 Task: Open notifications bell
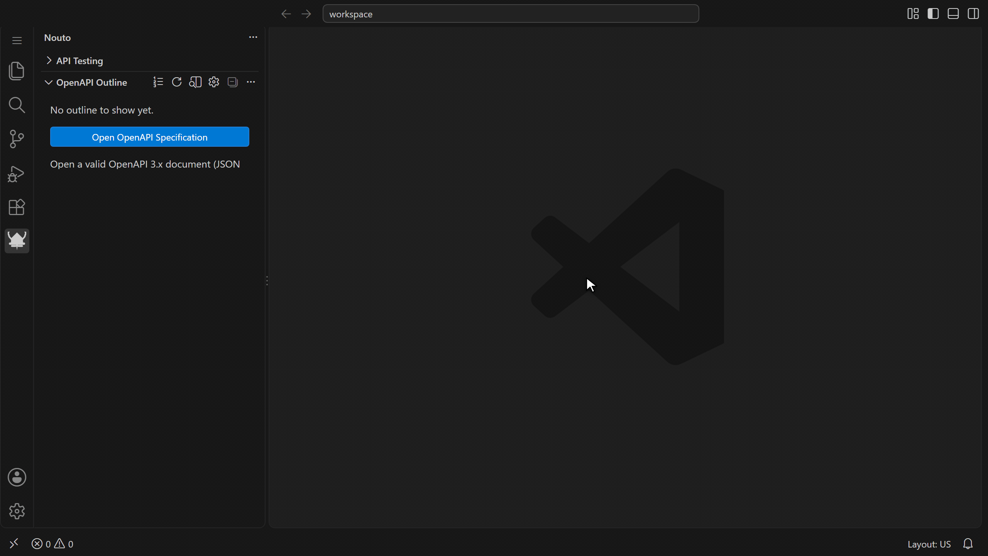968,544
